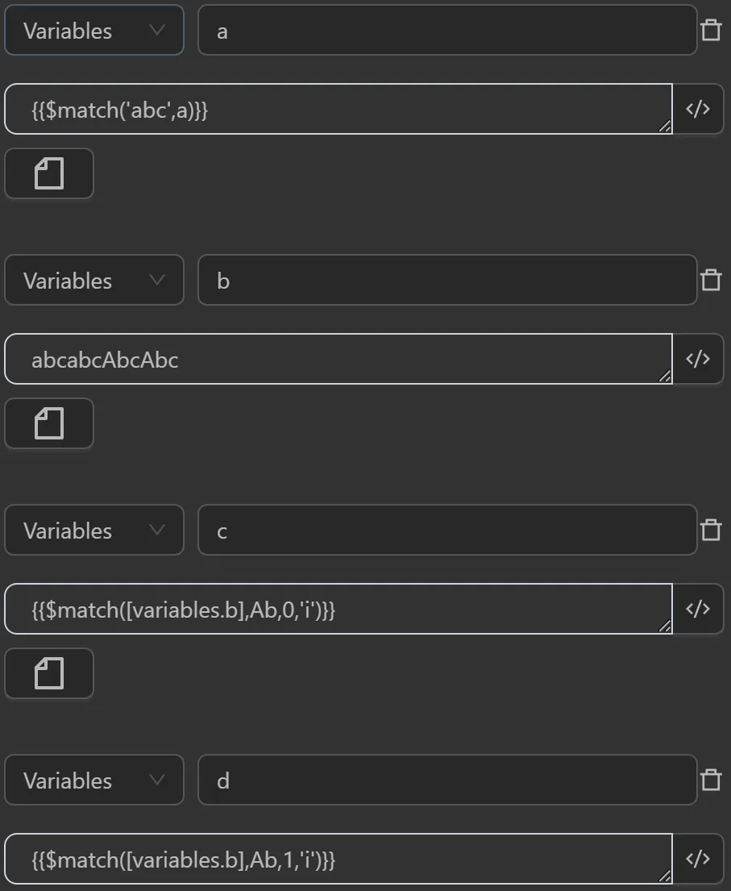731x891 pixels.
Task: Focus the name field containing 'd'
Action: point(447,781)
